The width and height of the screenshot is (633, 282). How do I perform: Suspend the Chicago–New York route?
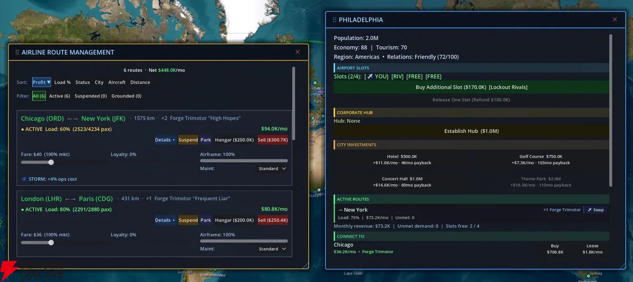[188, 140]
